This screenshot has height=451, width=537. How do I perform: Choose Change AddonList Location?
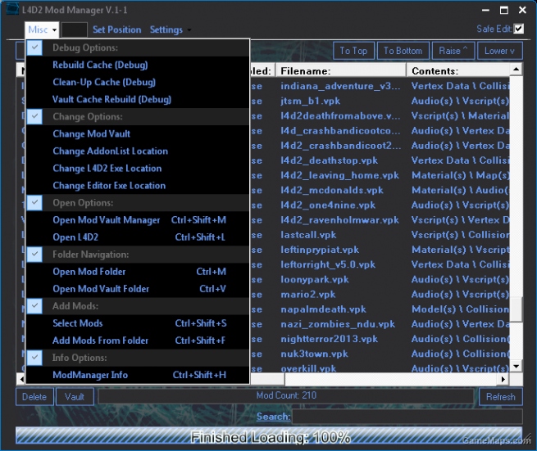138,151
